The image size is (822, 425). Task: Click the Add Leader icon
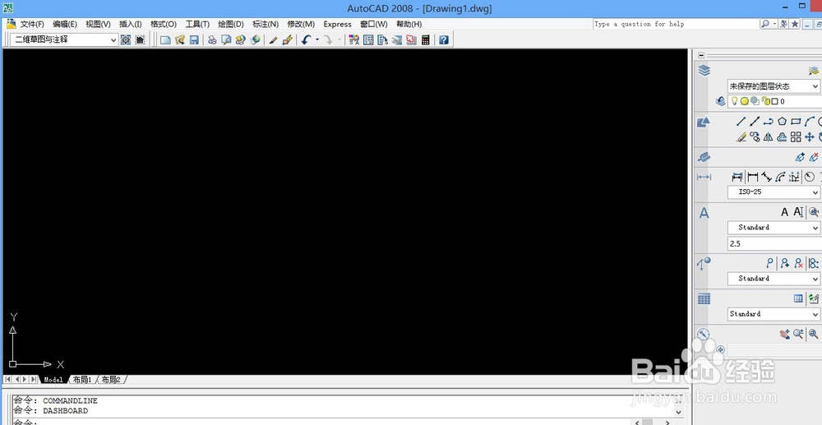tap(784, 263)
